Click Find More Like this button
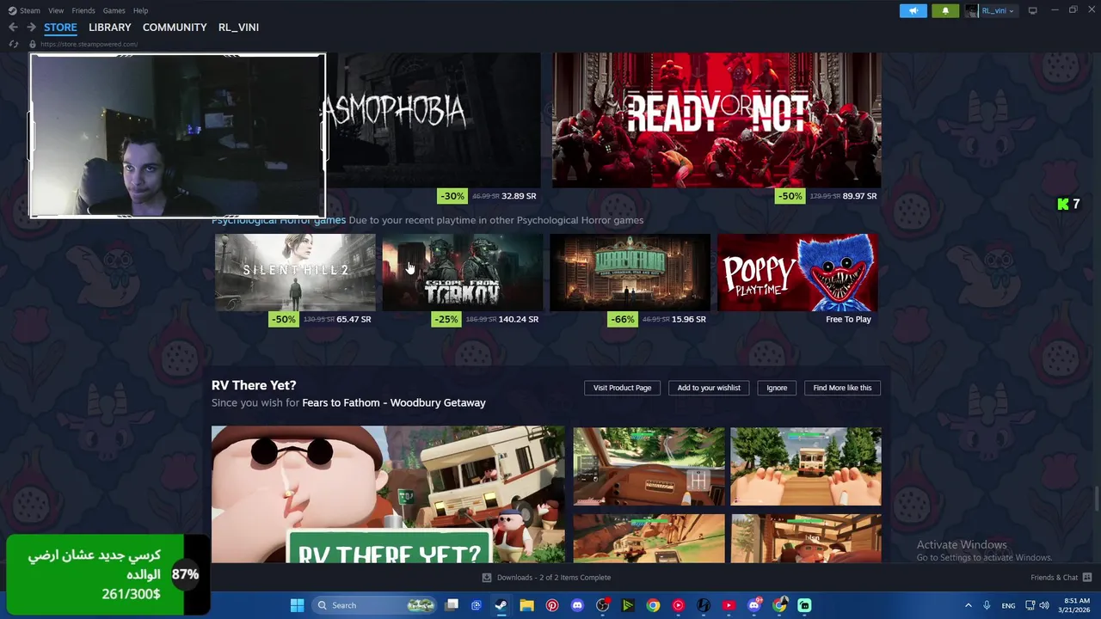 pos(842,388)
